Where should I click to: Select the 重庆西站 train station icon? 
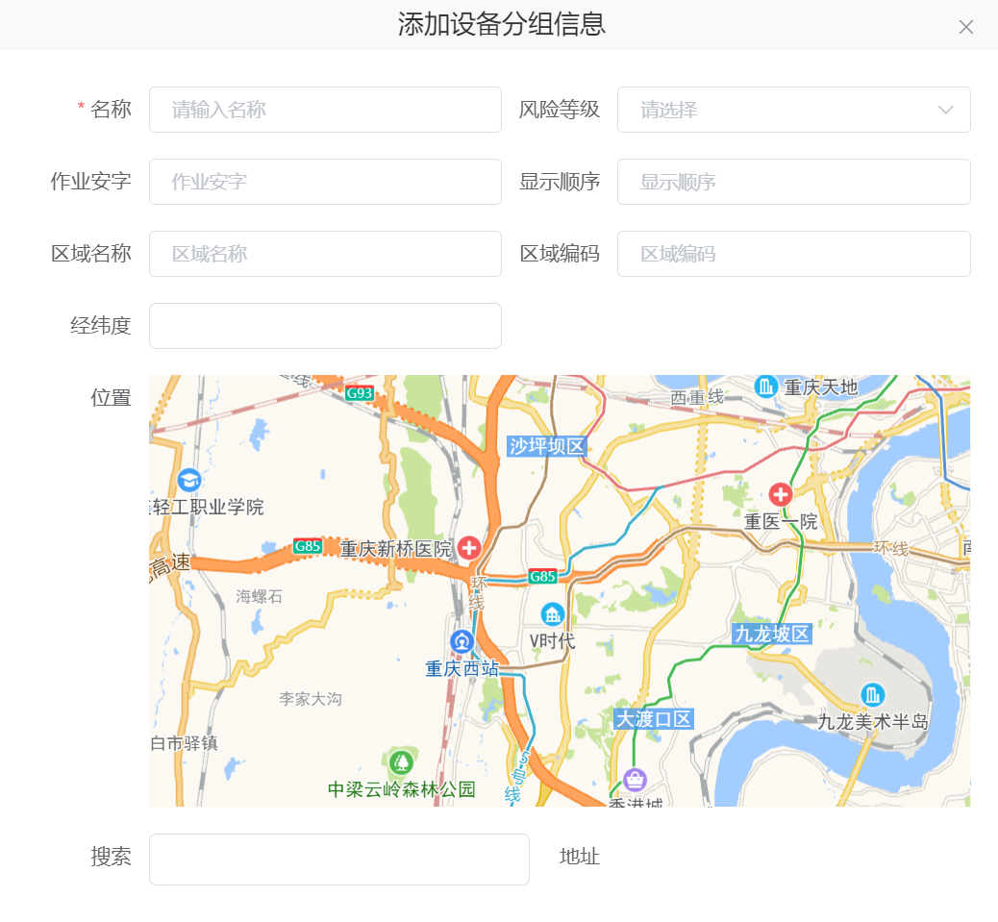click(462, 641)
